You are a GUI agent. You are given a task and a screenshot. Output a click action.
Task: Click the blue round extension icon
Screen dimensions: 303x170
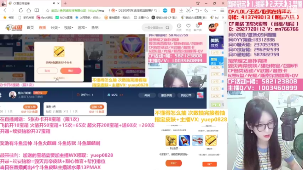tap(165, 11)
